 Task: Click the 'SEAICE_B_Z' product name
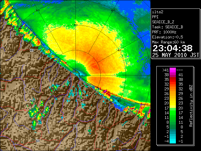click(163, 22)
